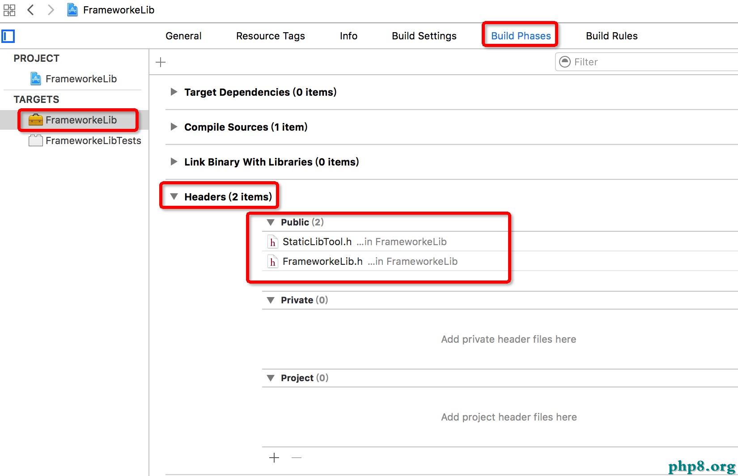
Task: Click the filter icon in search field
Action: 565,62
